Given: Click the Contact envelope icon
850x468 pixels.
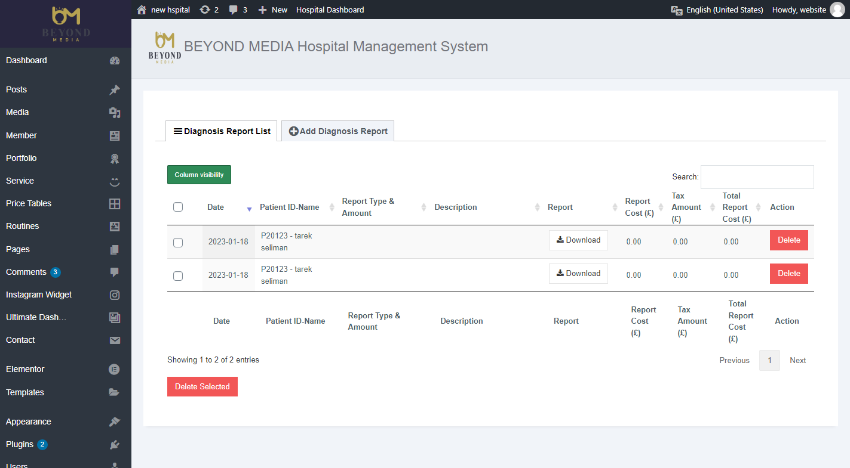Looking at the screenshot, I should (x=115, y=340).
